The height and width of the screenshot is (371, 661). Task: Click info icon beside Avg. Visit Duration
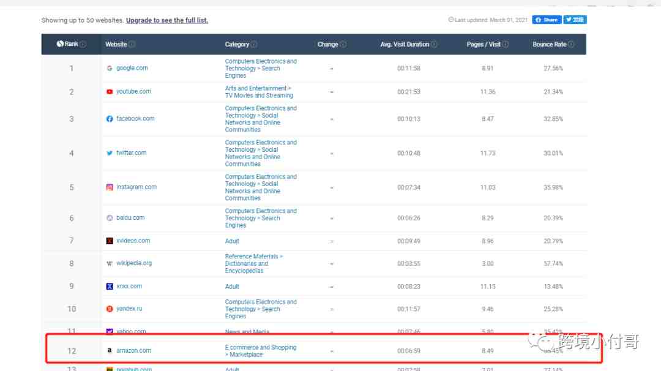(434, 44)
